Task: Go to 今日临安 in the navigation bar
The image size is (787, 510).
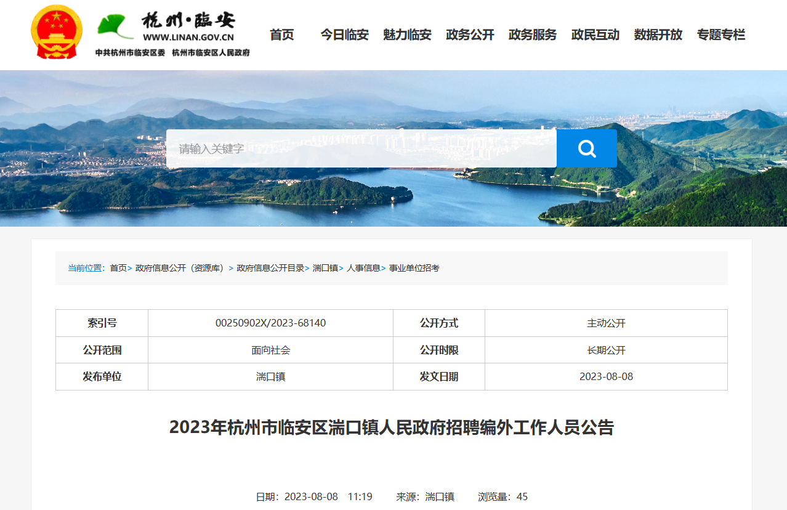Action: (344, 35)
